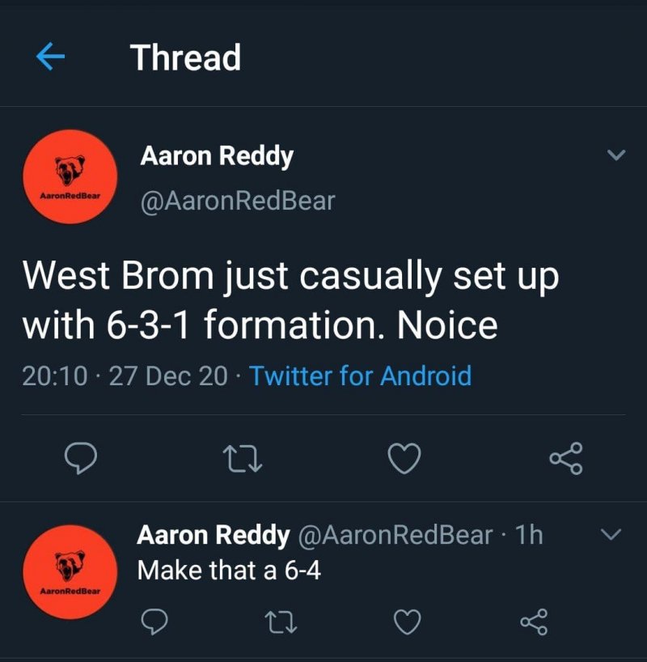
Task: Go back using the blue arrow
Action: [x=51, y=57]
